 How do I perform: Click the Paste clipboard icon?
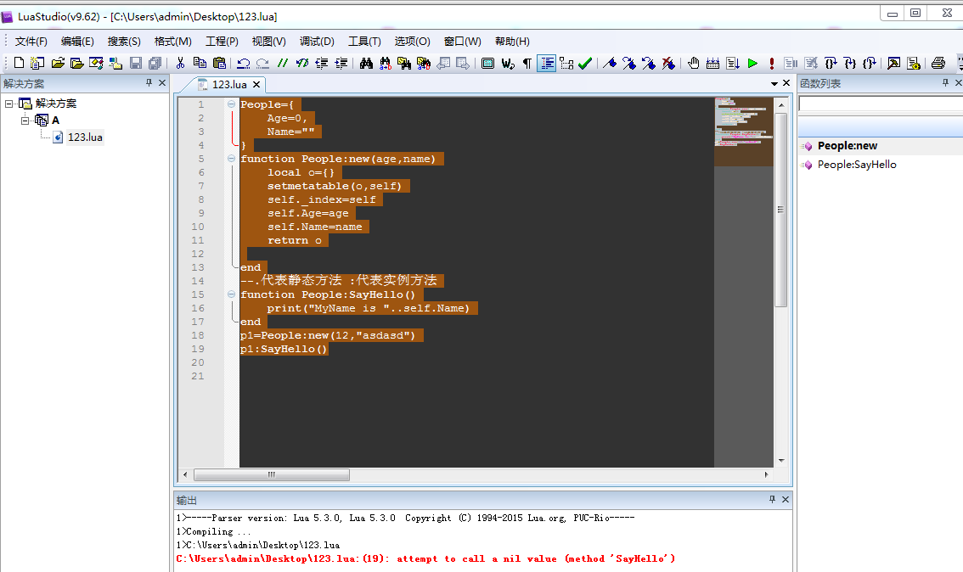coord(219,63)
